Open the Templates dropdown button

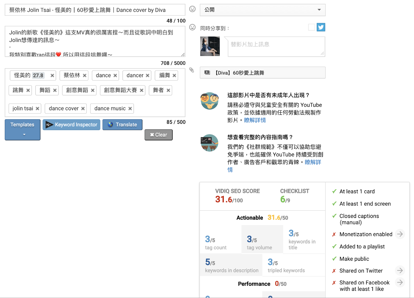tap(22, 130)
